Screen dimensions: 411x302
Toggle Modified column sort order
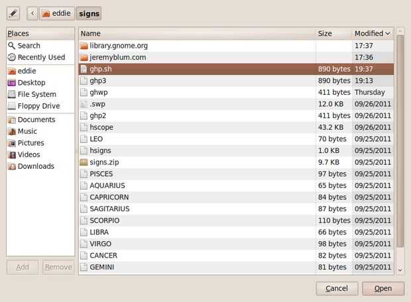tap(373, 34)
